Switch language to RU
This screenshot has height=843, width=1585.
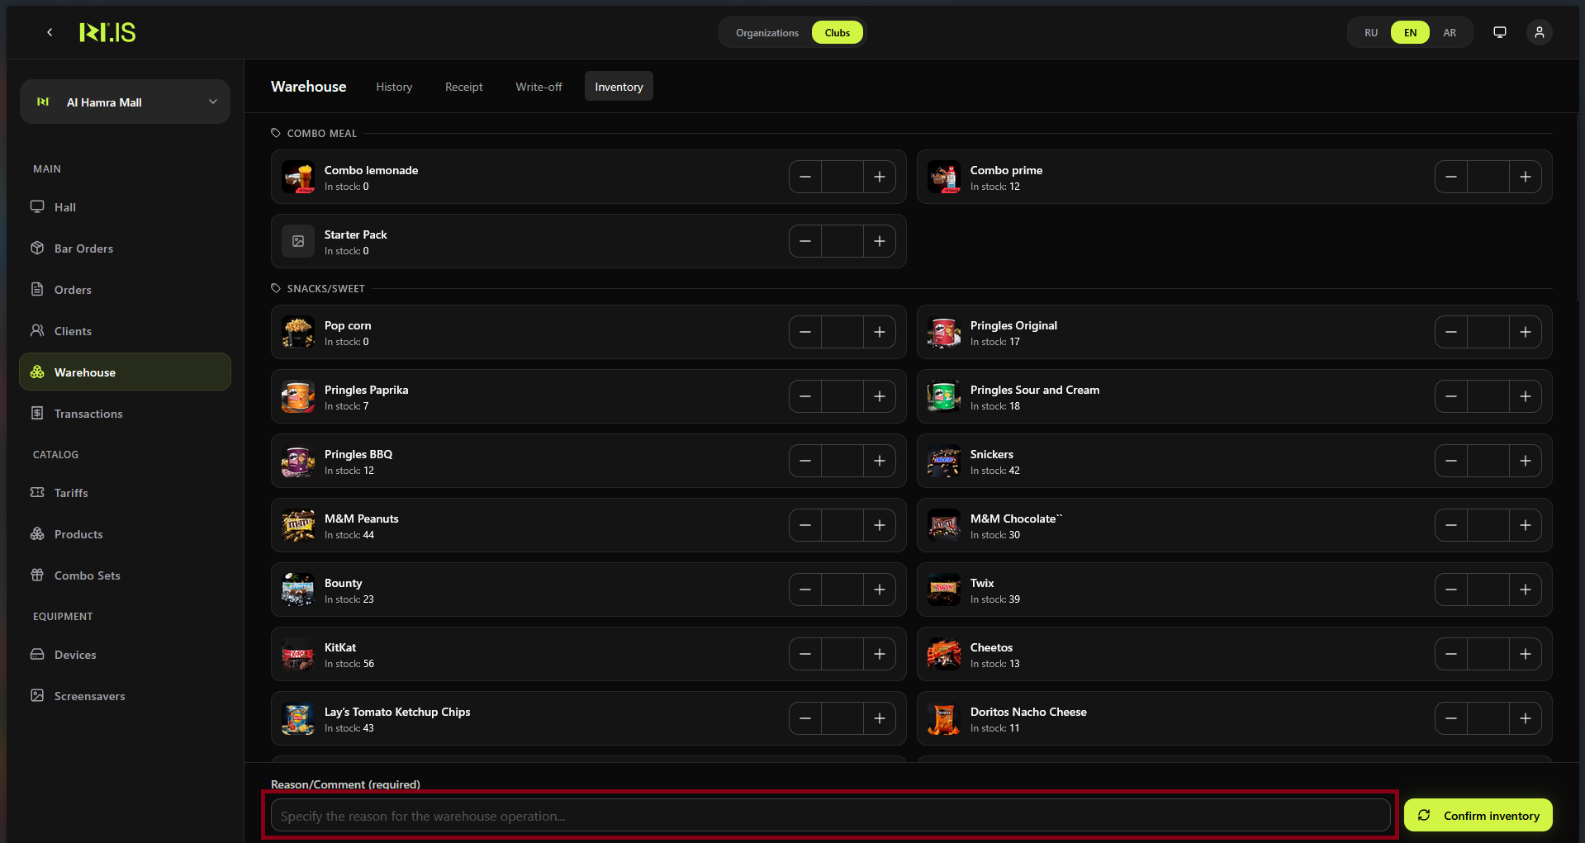point(1371,33)
